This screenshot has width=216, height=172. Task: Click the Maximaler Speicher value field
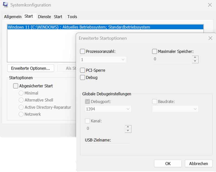tap(172, 59)
